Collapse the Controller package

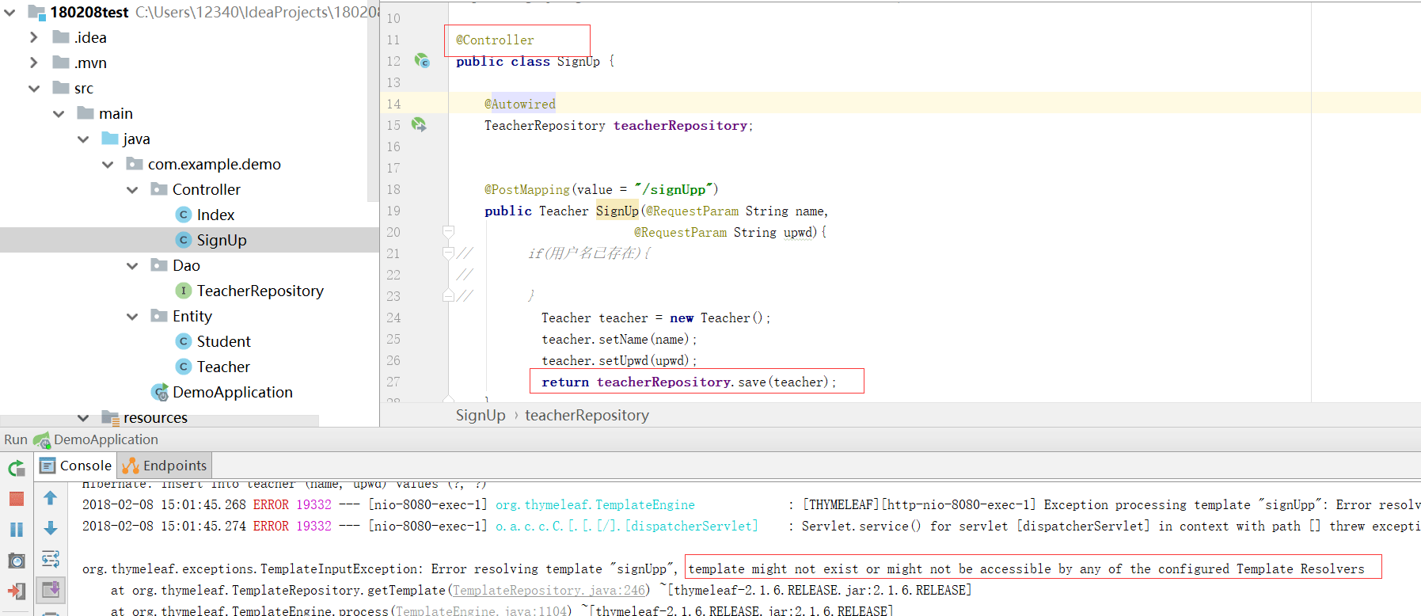132,189
